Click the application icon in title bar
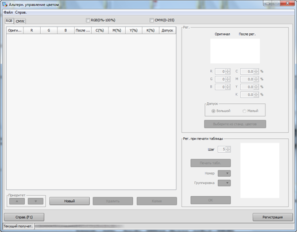This screenshot has width=297, height=232. coord(5,5)
